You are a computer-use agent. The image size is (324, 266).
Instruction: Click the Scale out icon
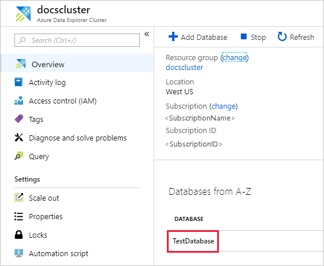[19, 197]
